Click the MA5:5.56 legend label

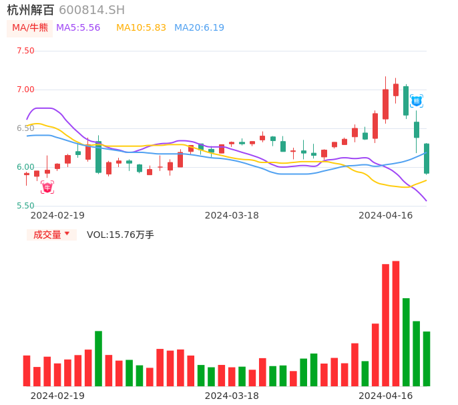[78, 28]
